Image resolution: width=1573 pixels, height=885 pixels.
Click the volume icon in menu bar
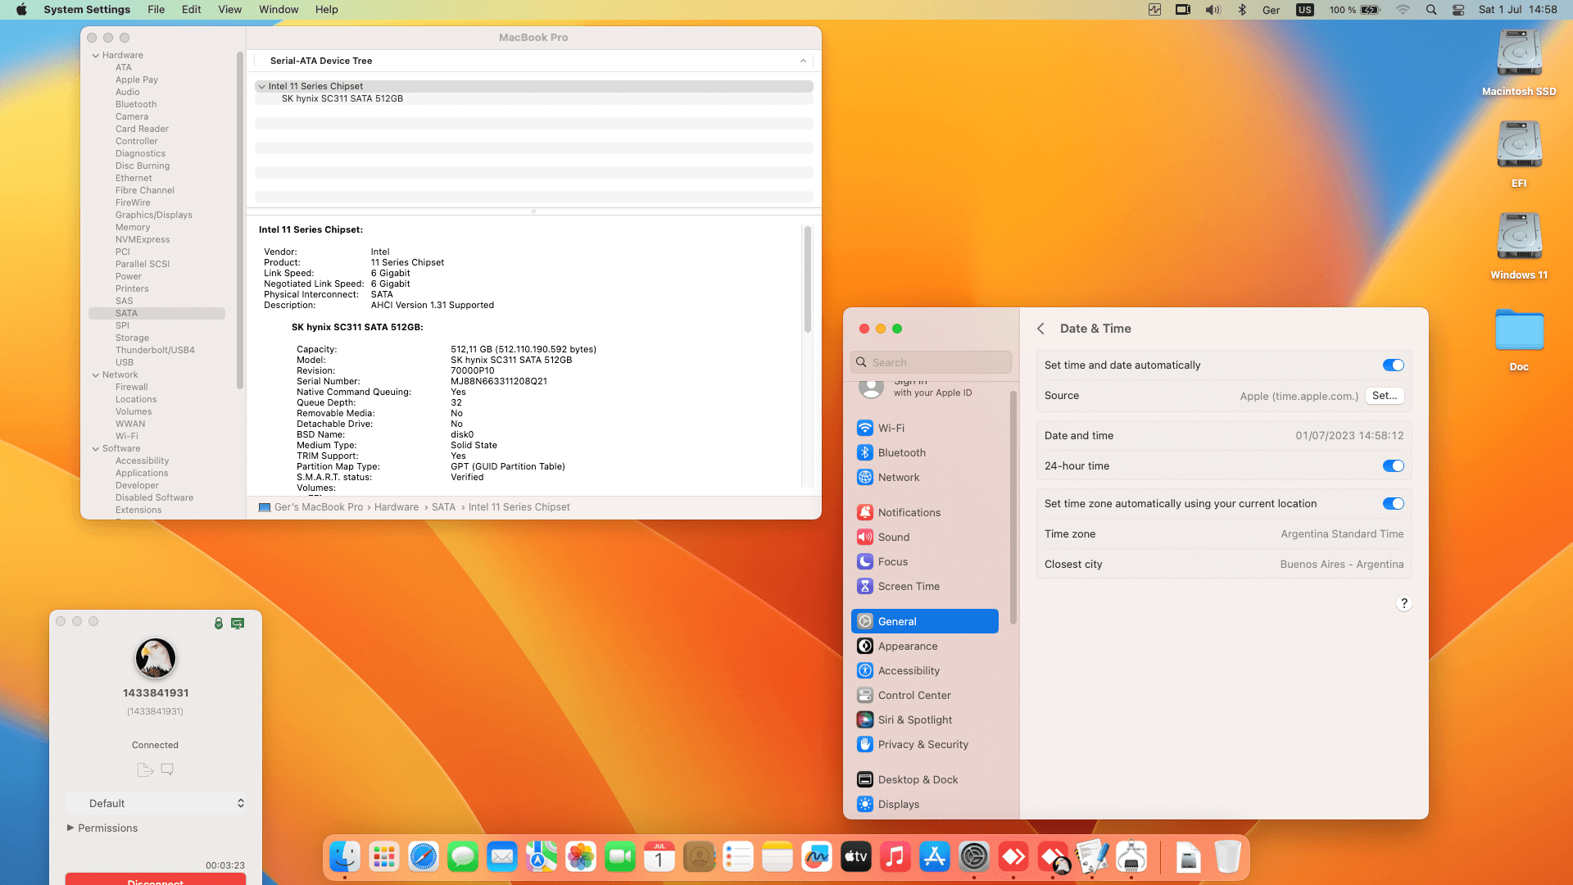tap(1213, 10)
